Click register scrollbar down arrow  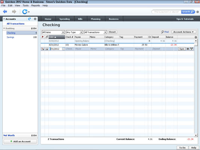coord(196,135)
